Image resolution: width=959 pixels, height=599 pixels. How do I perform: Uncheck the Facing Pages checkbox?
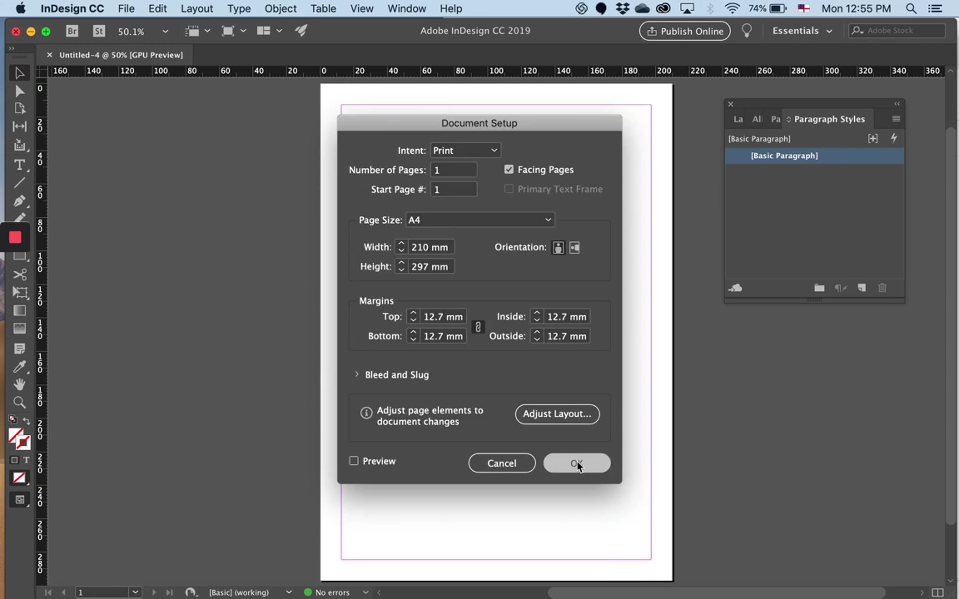coord(509,169)
